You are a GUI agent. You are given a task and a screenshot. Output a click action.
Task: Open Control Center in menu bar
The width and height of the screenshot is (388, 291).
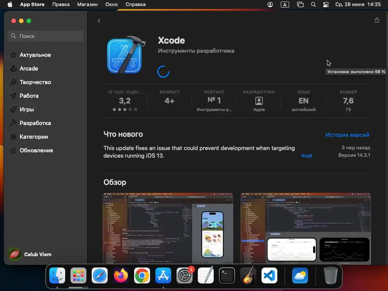tap(326, 5)
